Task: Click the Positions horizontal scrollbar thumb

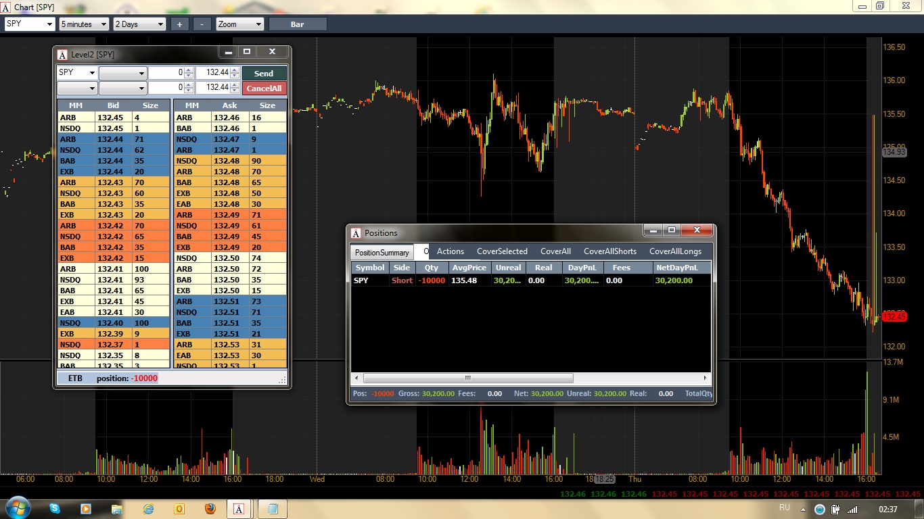Action: [x=467, y=378]
